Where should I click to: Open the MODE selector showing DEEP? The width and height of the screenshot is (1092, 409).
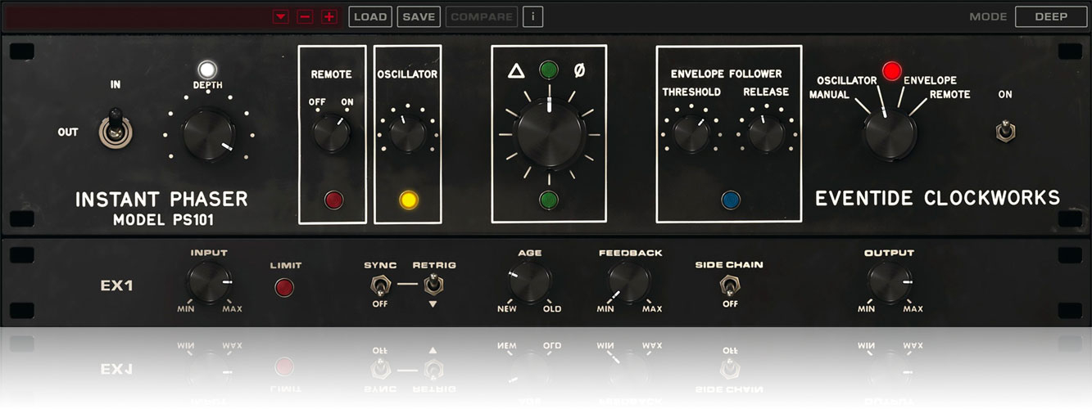tap(1050, 16)
